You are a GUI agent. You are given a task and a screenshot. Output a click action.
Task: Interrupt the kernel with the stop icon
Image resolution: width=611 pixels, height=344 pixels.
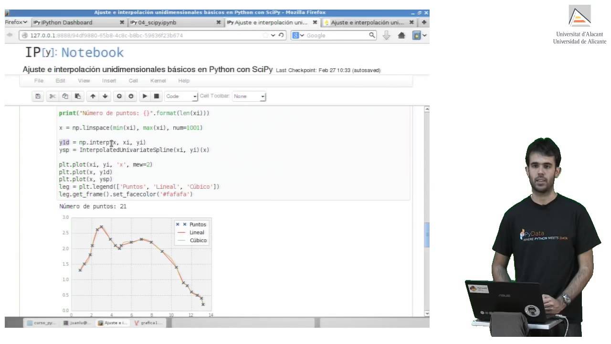click(157, 96)
